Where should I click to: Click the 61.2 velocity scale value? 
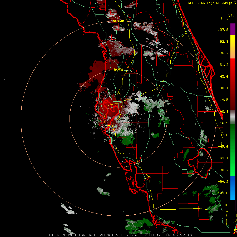(x=224, y=65)
